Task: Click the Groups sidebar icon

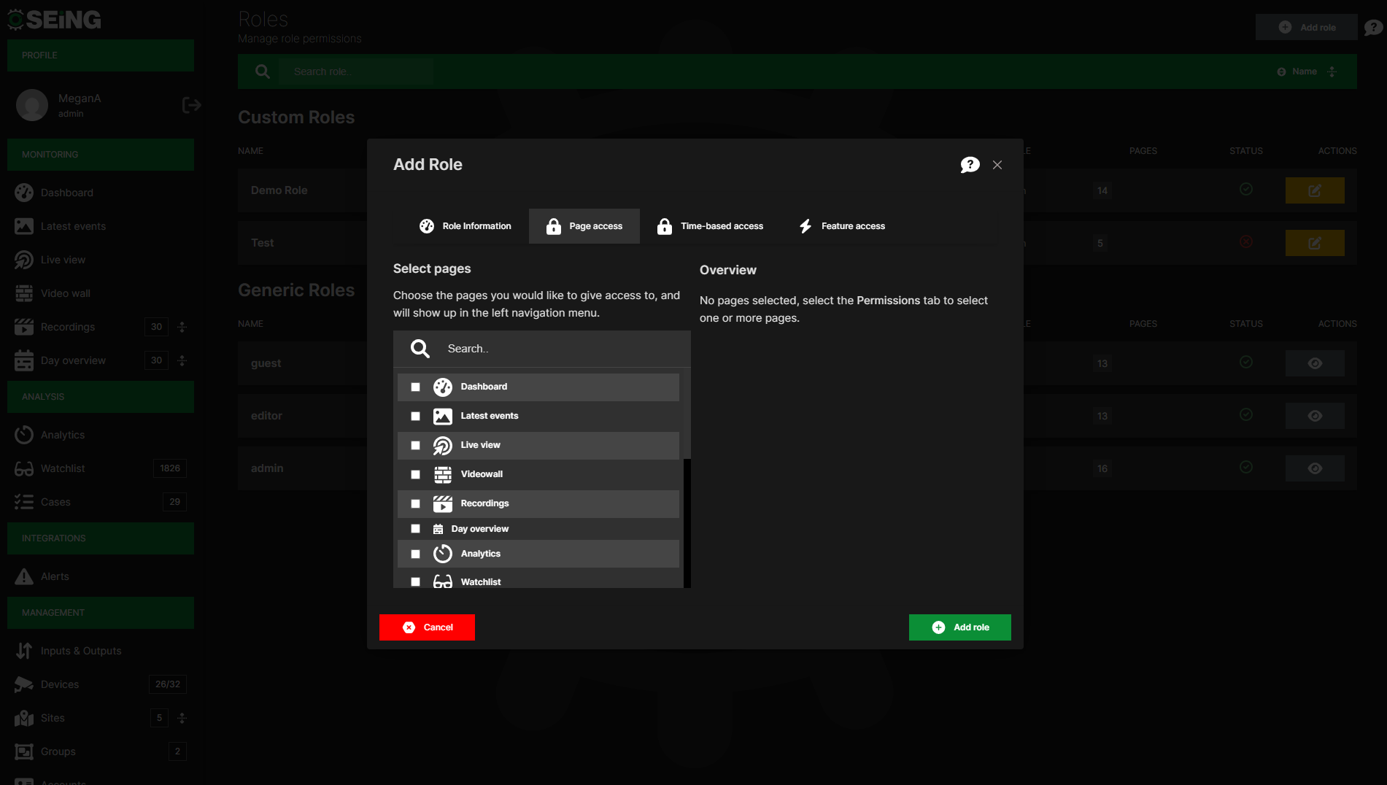Action: coord(24,751)
